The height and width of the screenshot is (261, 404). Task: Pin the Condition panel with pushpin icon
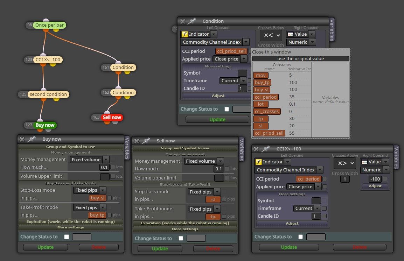pyautogui.click(x=191, y=21)
